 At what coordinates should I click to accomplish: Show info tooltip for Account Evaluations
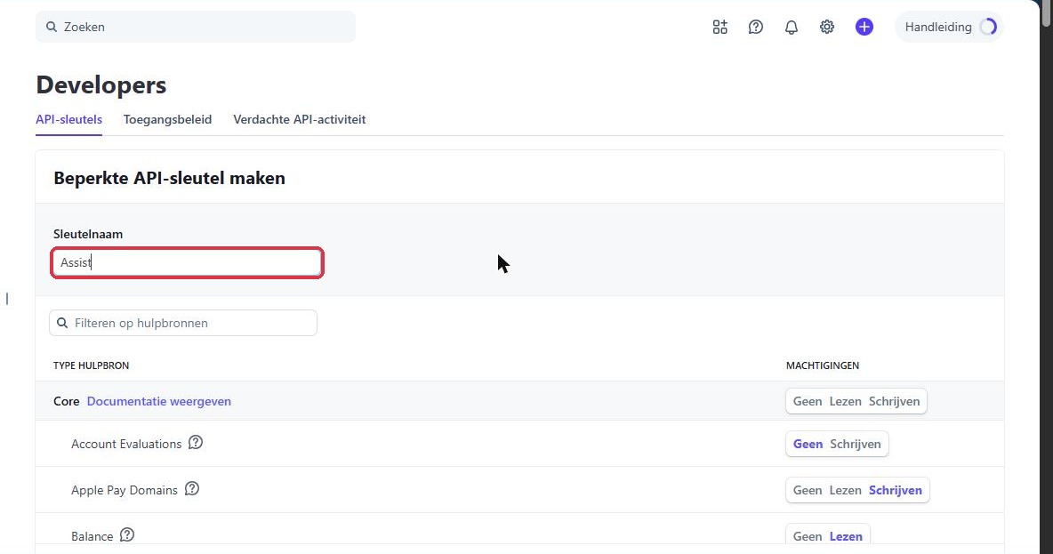point(196,443)
